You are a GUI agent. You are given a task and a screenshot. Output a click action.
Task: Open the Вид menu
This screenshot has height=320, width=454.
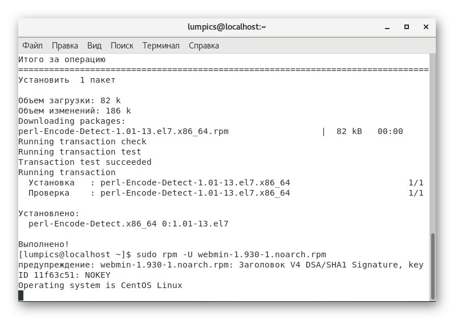click(94, 45)
